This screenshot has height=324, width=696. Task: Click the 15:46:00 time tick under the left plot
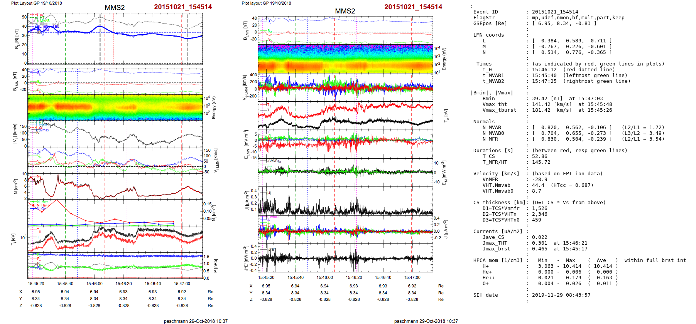(x=94, y=284)
